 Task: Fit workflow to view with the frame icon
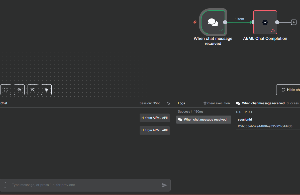coord(6,90)
